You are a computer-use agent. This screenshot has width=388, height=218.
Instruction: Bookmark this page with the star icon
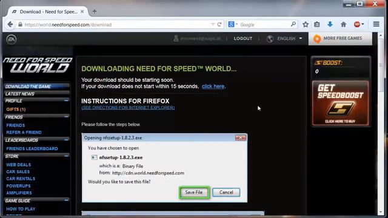306,24
